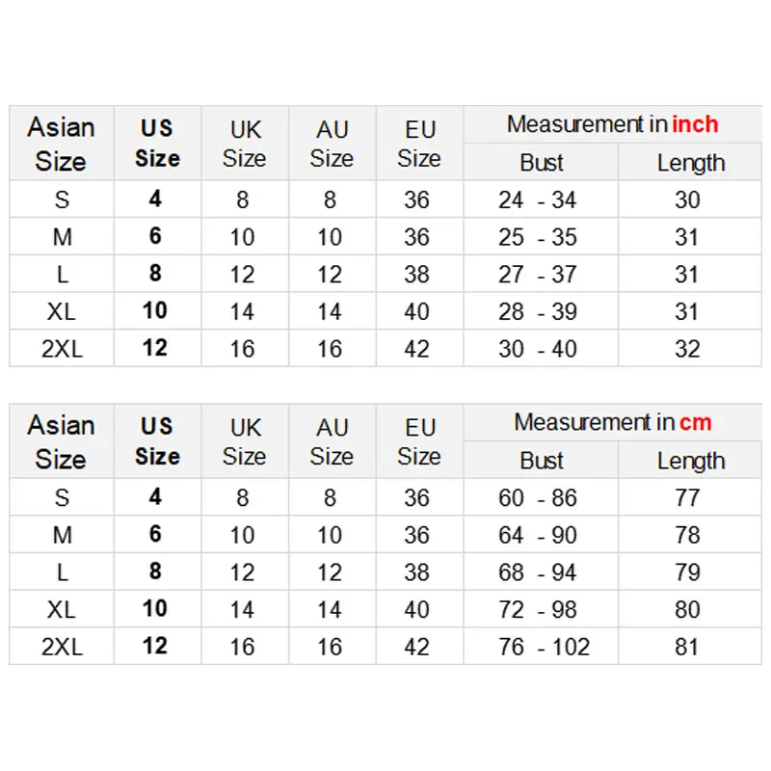Select the '76 - 102' bust cell
Viewport: 771px width, 771px height.
[545, 647]
